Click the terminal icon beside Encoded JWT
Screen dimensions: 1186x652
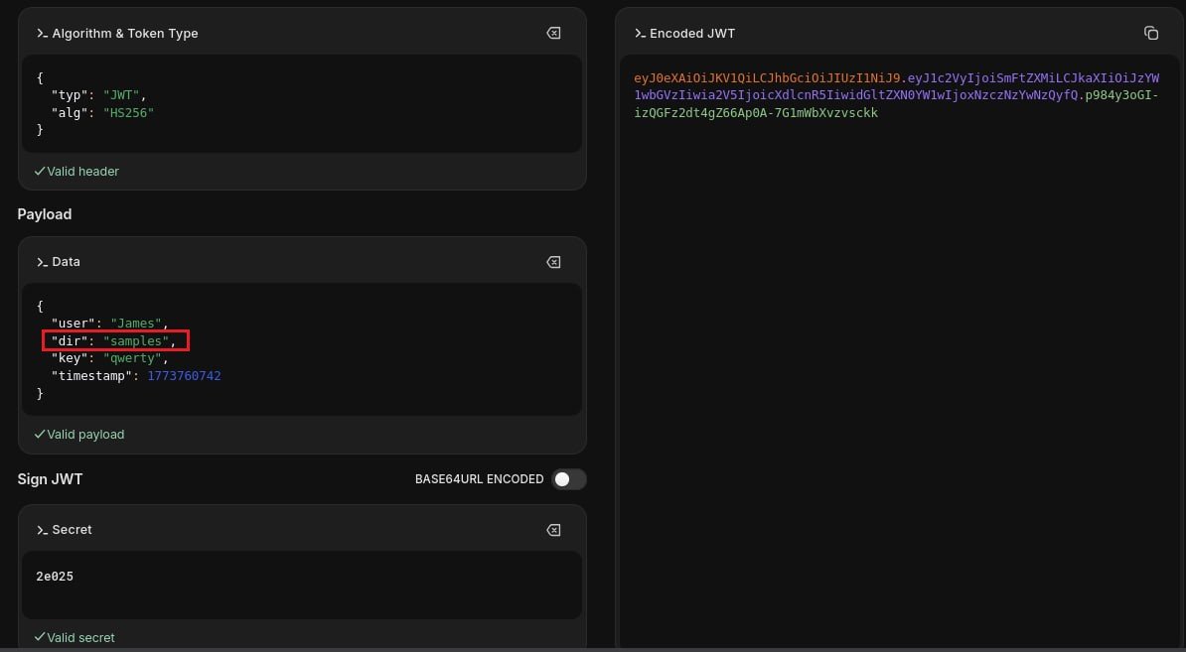640,34
